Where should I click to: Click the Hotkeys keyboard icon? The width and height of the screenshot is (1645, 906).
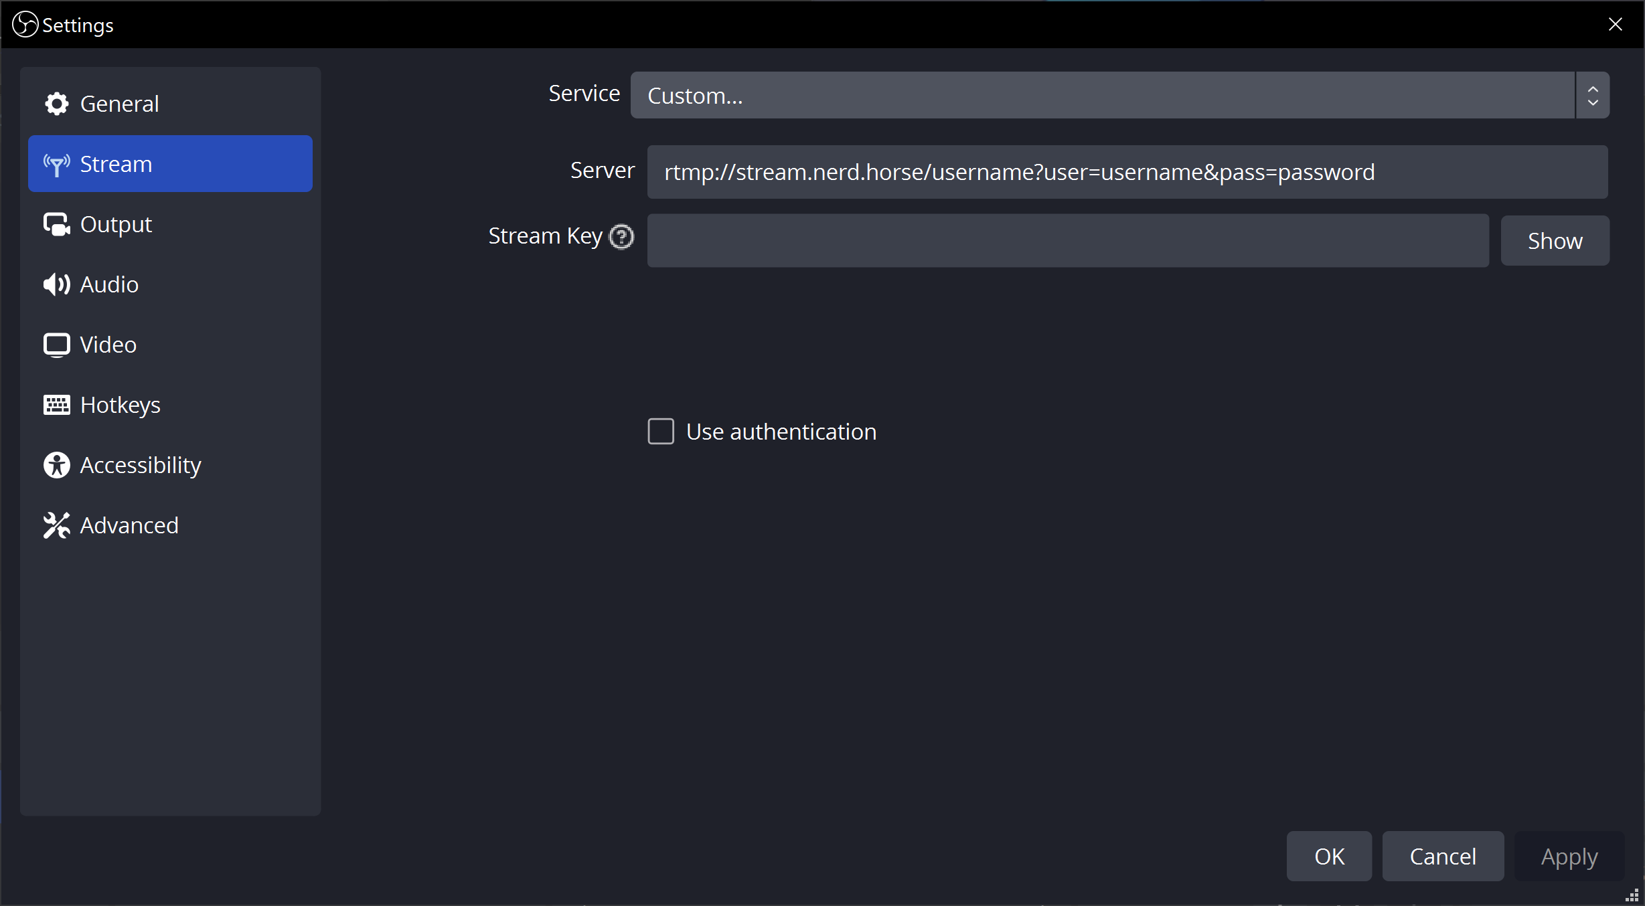[x=57, y=405]
